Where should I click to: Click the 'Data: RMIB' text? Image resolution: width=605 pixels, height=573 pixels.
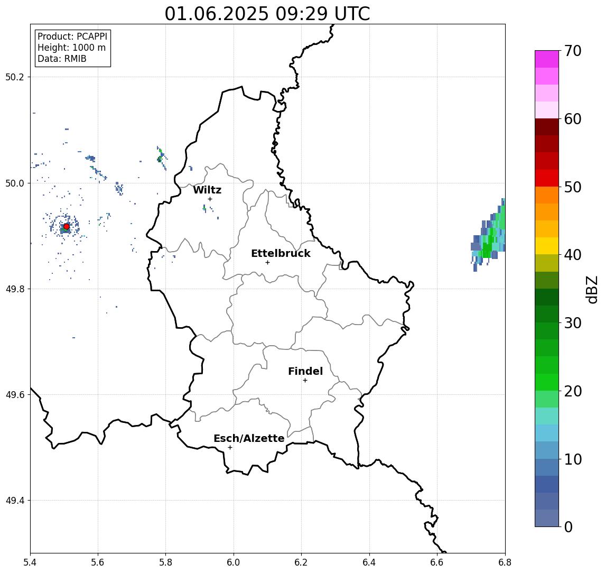[x=62, y=59]
